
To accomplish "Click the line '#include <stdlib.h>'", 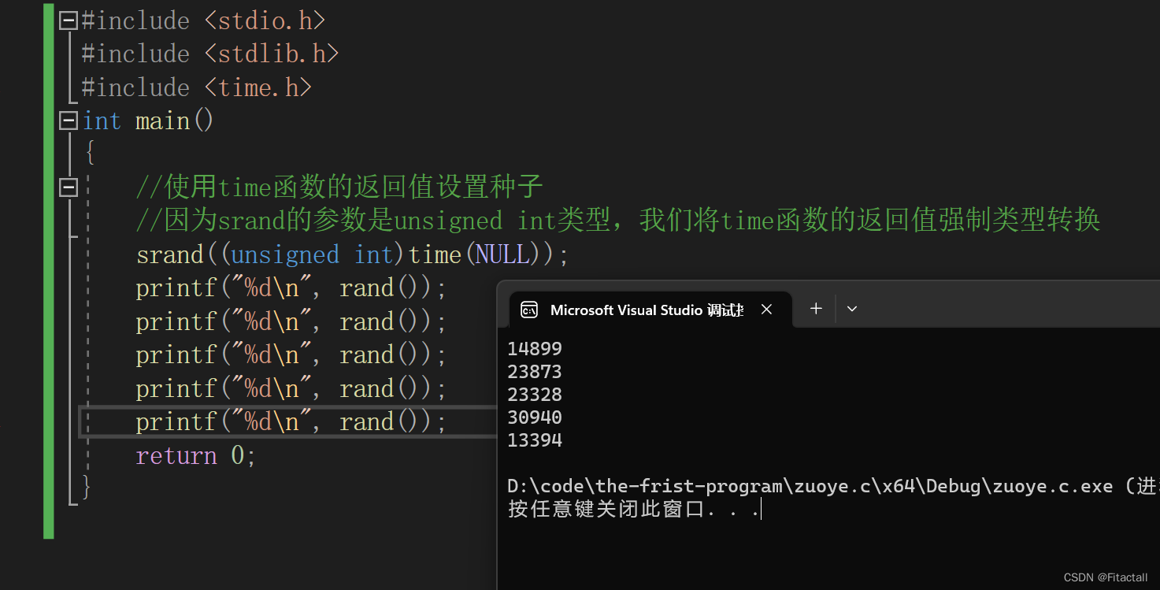I will point(210,54).
